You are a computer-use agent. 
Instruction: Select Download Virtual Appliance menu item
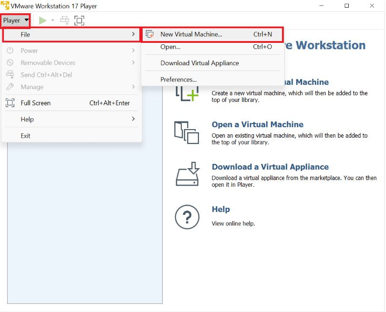tap(213, 63)
